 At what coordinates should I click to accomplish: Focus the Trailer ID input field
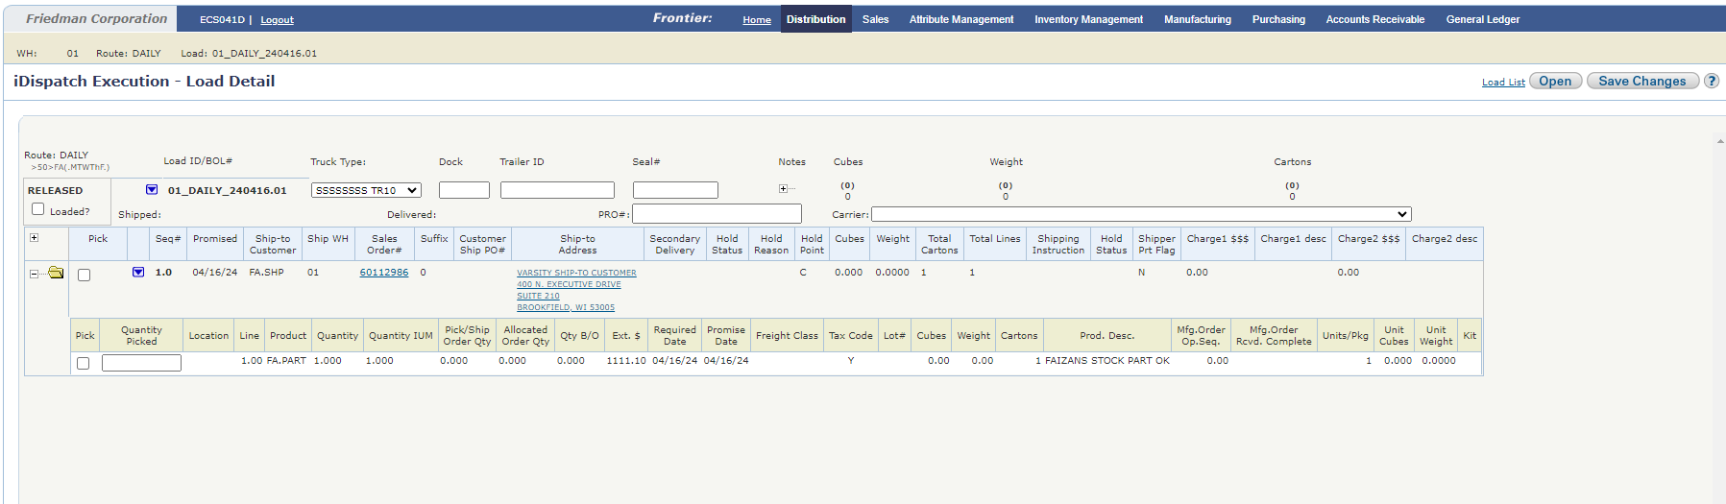pyautogui.click(x=557, y=190)
